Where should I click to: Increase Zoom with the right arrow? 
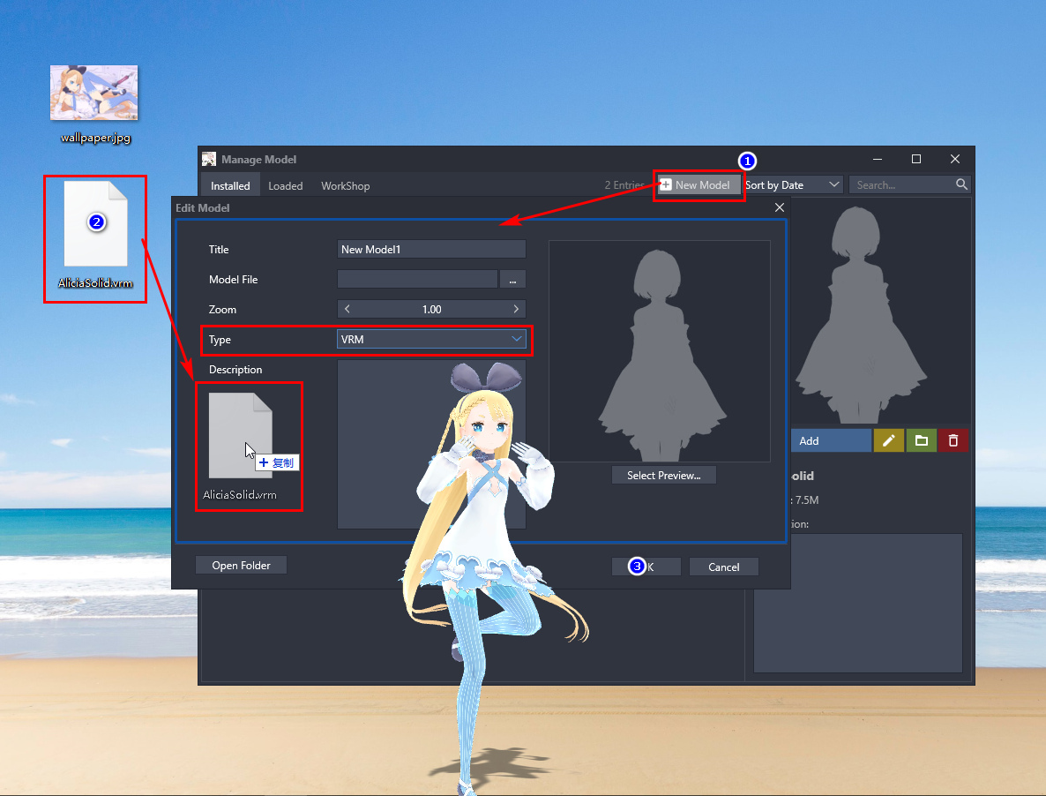point(516,309)
